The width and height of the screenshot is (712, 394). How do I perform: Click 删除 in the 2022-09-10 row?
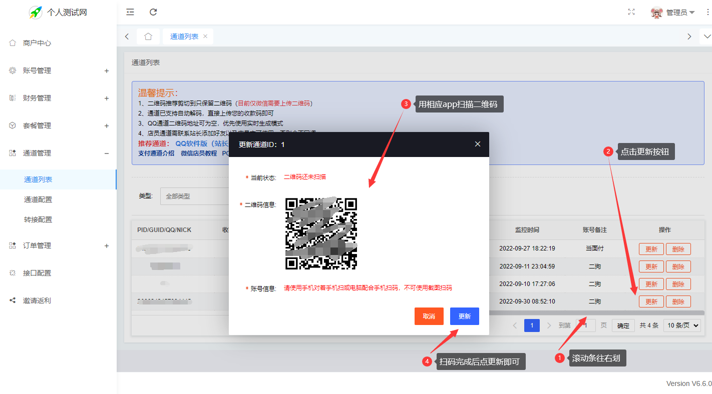click(x=678, y=284)
